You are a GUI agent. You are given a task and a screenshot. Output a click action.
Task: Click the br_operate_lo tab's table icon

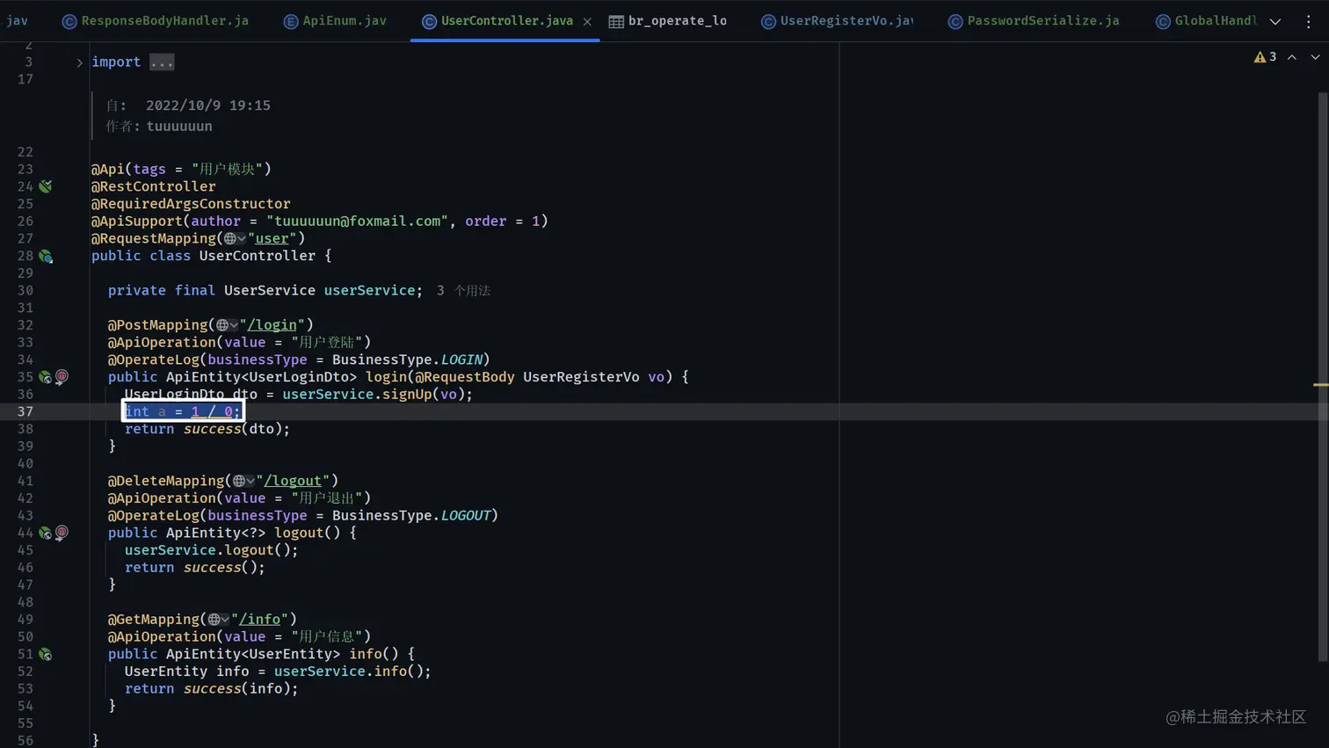[x=616, y=21]
